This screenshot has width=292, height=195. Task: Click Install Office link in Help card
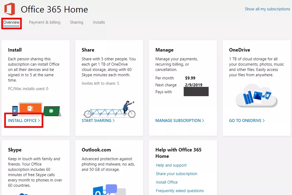click(167, 182)
